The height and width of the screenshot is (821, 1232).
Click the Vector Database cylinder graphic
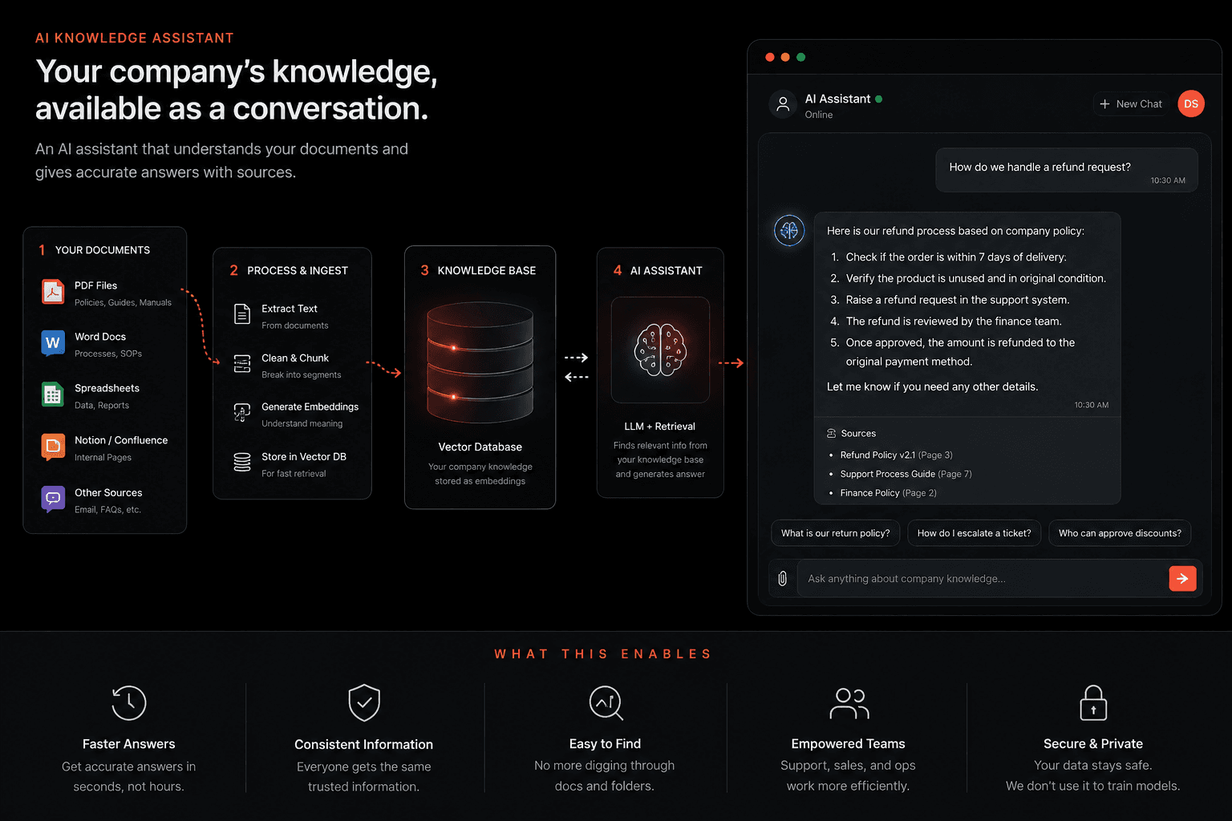click(x=480, y=362)
